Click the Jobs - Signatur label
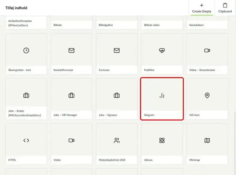The height and width of the screenshot is (175, 236). pyautogui.click(x=108, y=115)
